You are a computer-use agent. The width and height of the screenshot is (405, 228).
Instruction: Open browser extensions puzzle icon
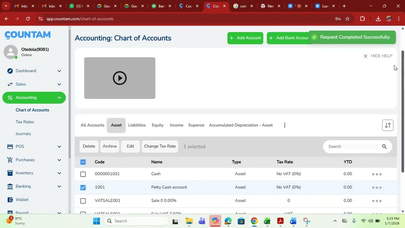click(363, 19)
